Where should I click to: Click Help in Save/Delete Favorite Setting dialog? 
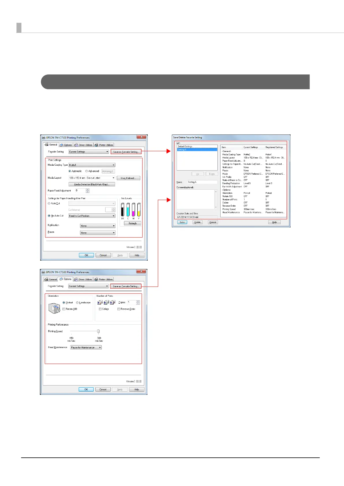coord(274,222)
